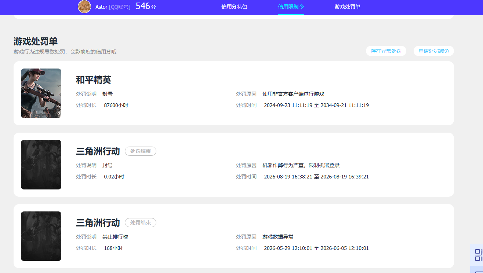The height and width of the screenshot is (273, 483).
Task: Click 使用非官方客户端进行游戏 reason text
Action: click(x=293, y=94)
